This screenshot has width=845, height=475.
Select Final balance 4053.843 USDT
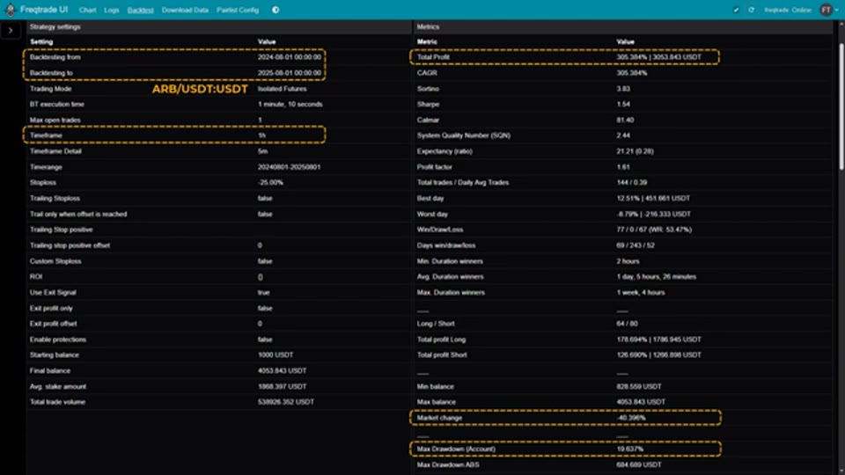click(x=282, y=371)
